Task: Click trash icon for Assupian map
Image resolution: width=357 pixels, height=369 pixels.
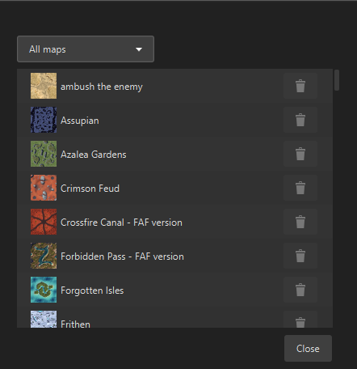Action: (x=300, y=120)
